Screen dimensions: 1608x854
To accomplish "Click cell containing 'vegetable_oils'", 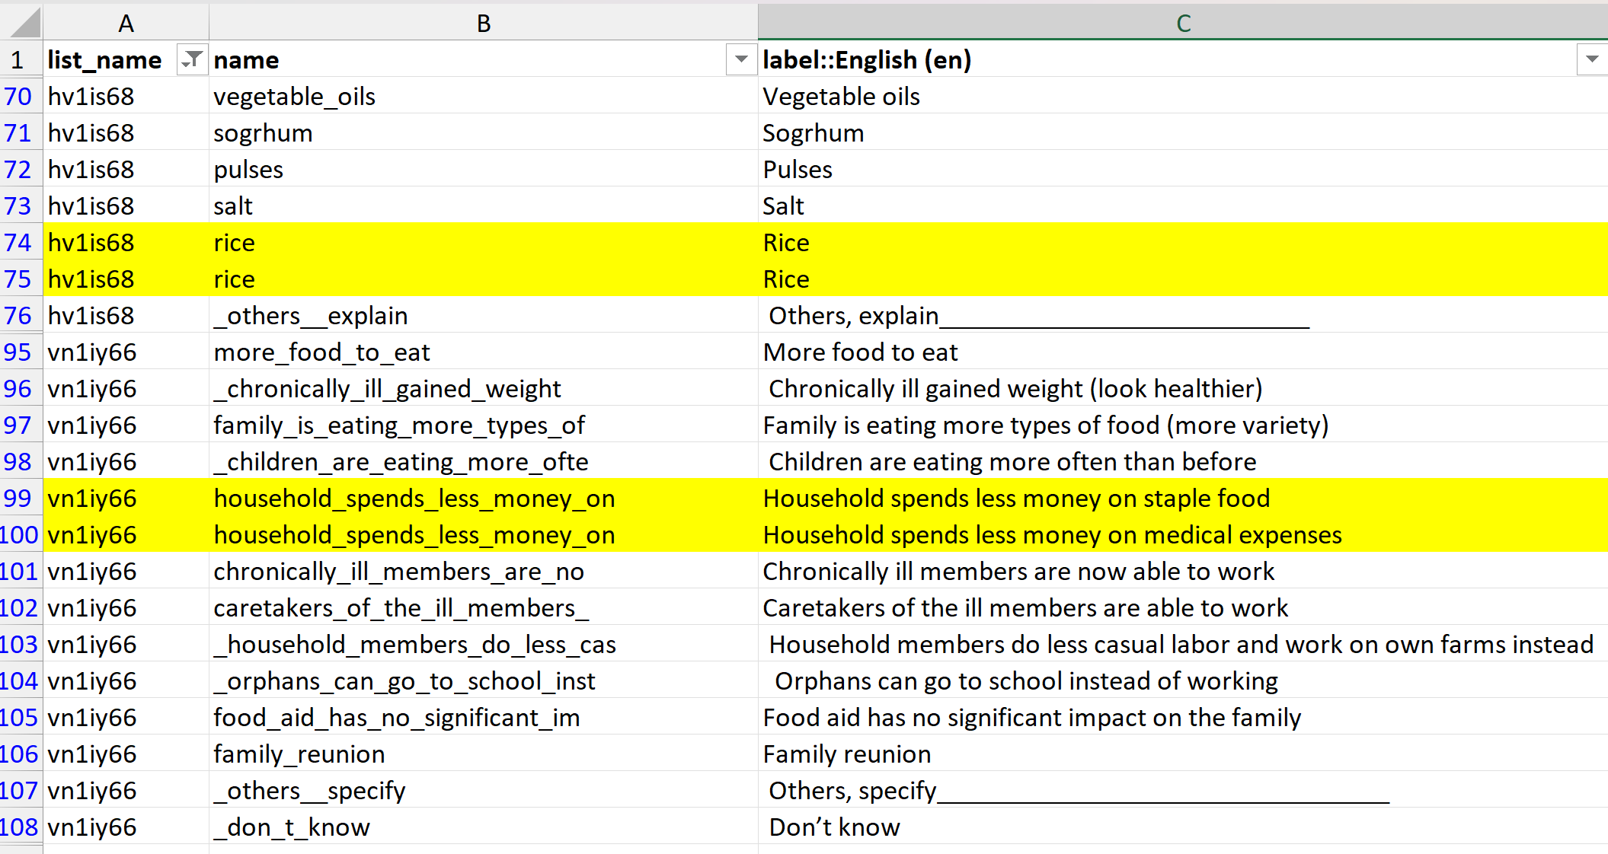I will [294, 97].
